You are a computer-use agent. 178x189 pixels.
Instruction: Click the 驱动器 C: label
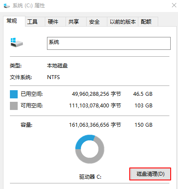pos(90,177)
